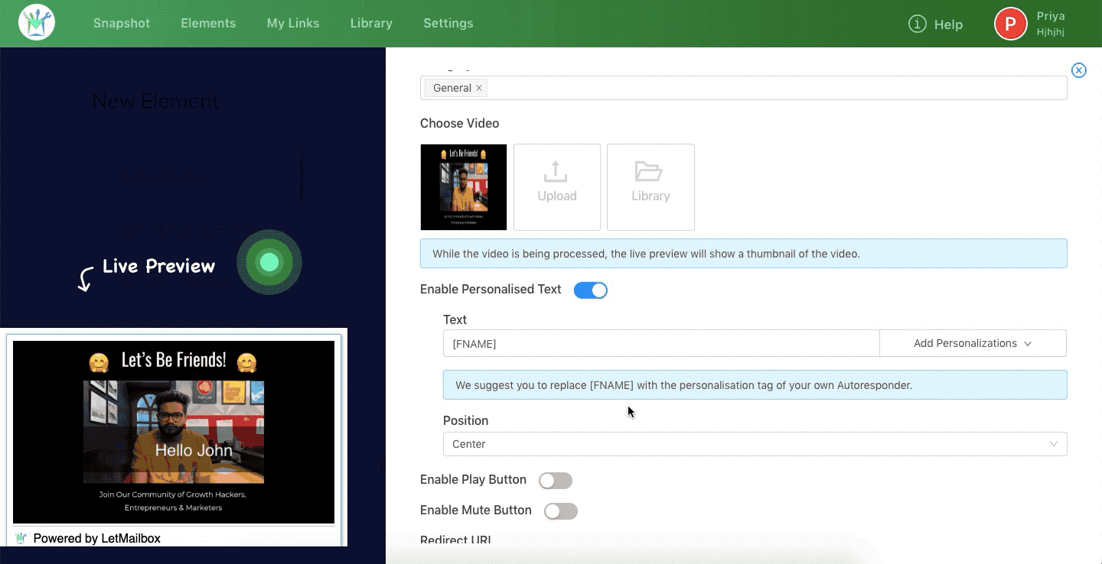Click the Choose Video label

(459, 124)
